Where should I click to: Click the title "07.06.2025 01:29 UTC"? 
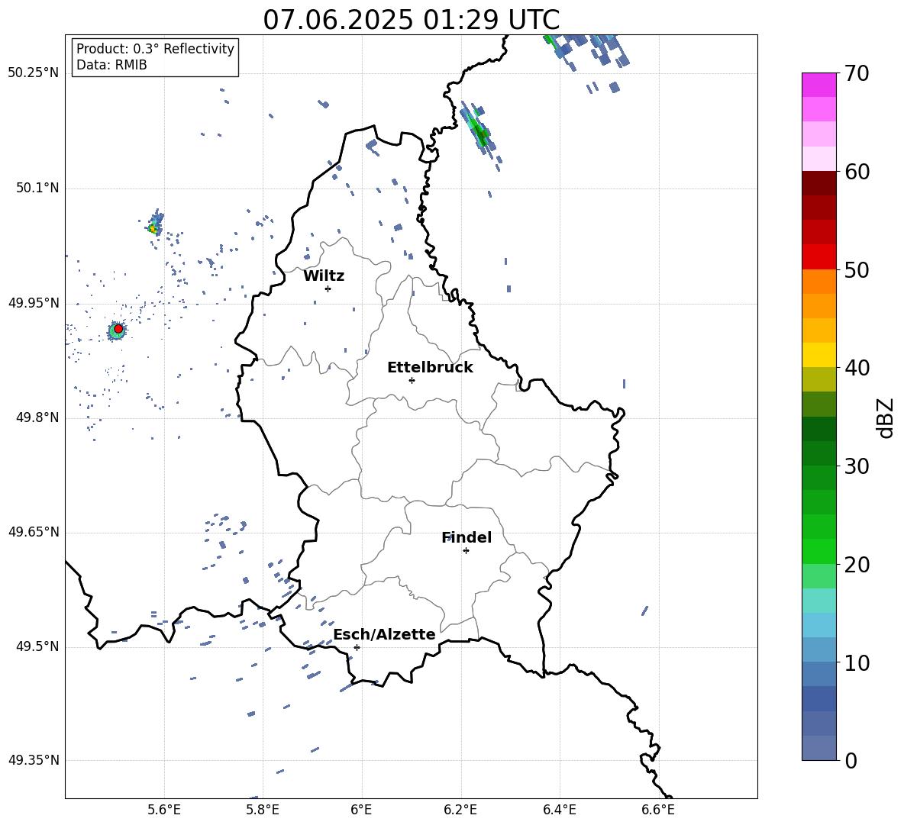[411, 20]
